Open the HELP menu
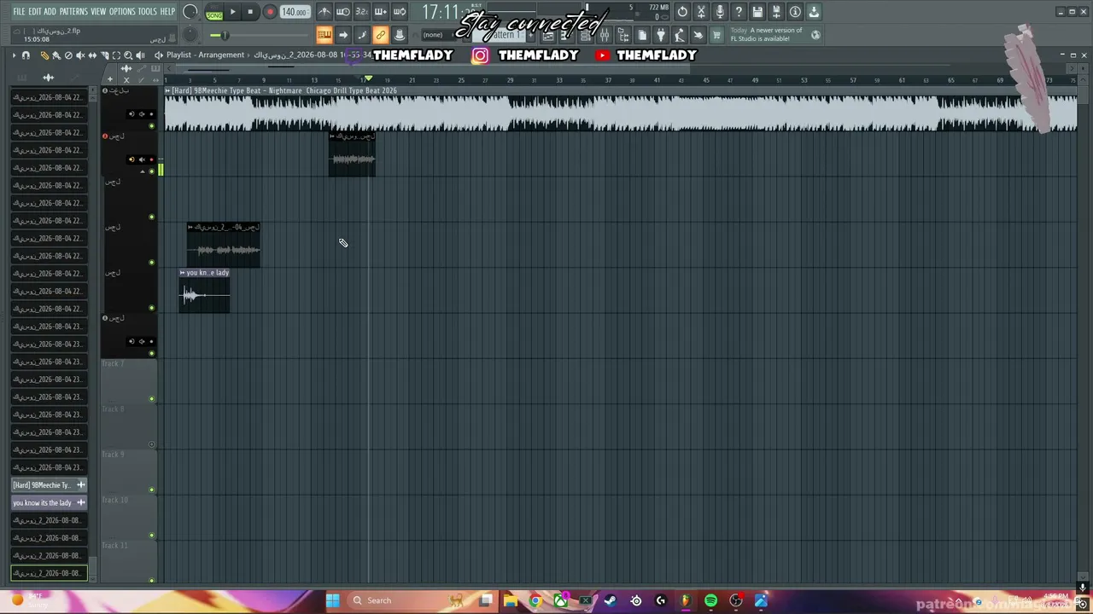Viewport: 1093px width, 614px height. click(x=167, y=12)
